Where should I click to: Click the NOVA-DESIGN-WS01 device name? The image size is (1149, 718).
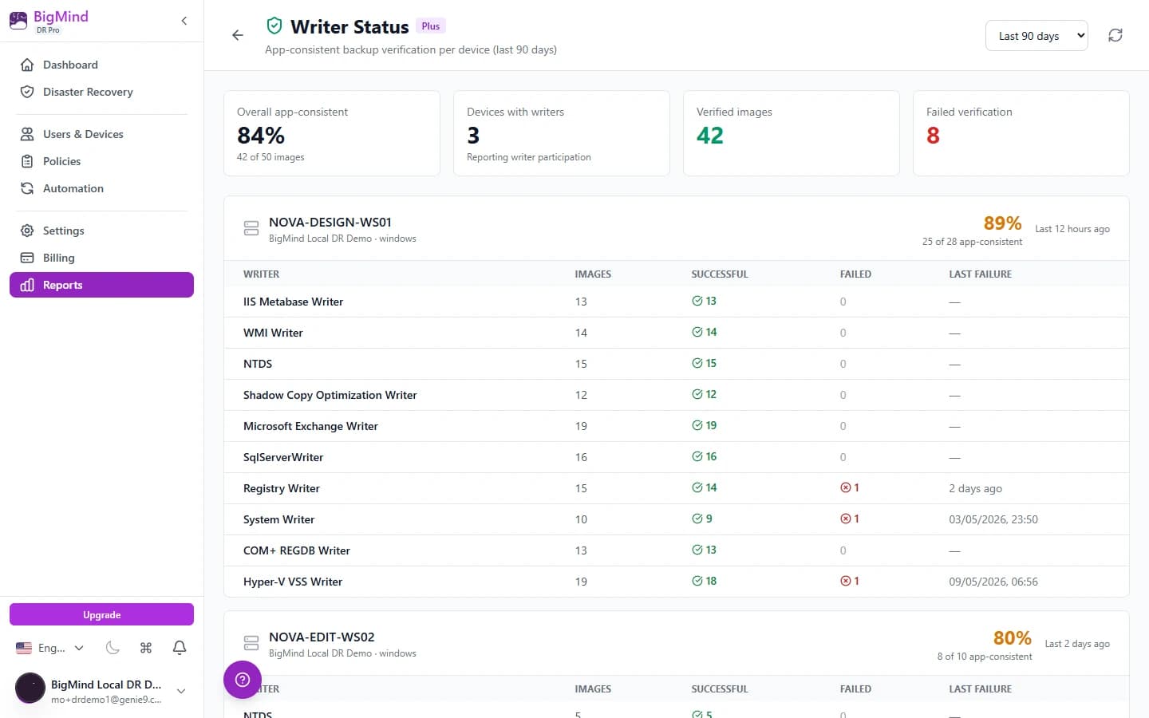pyautogui.click(x=330, y=222)
